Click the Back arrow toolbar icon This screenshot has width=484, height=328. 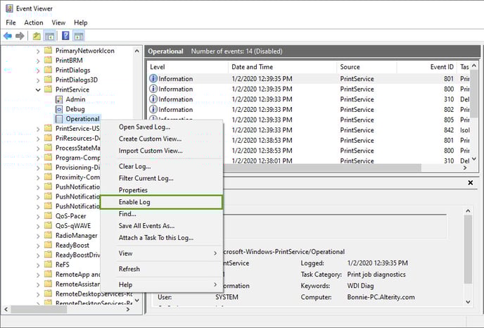pyautogui.click(x=8, y=36)
